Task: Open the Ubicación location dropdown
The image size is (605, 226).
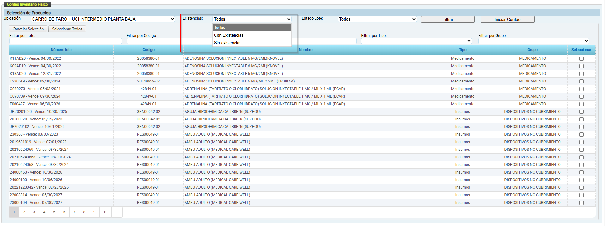Action: pos(103,19)
